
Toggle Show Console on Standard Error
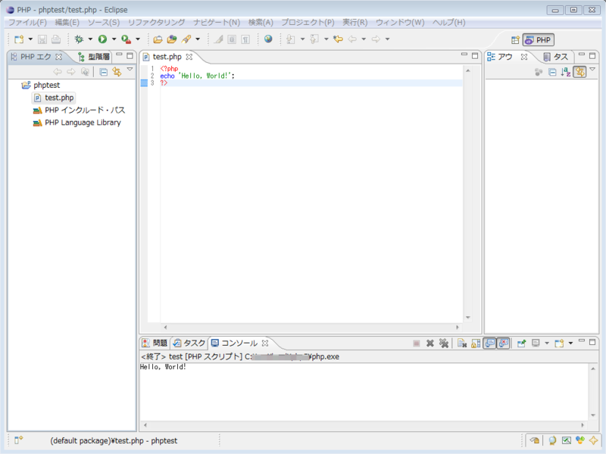click(503, 343)
